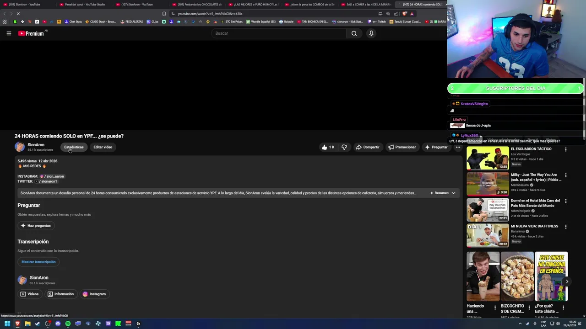Bookmark this page via address bar icon
This screenshot has width=586, height=329.
(x=164, y=14)
